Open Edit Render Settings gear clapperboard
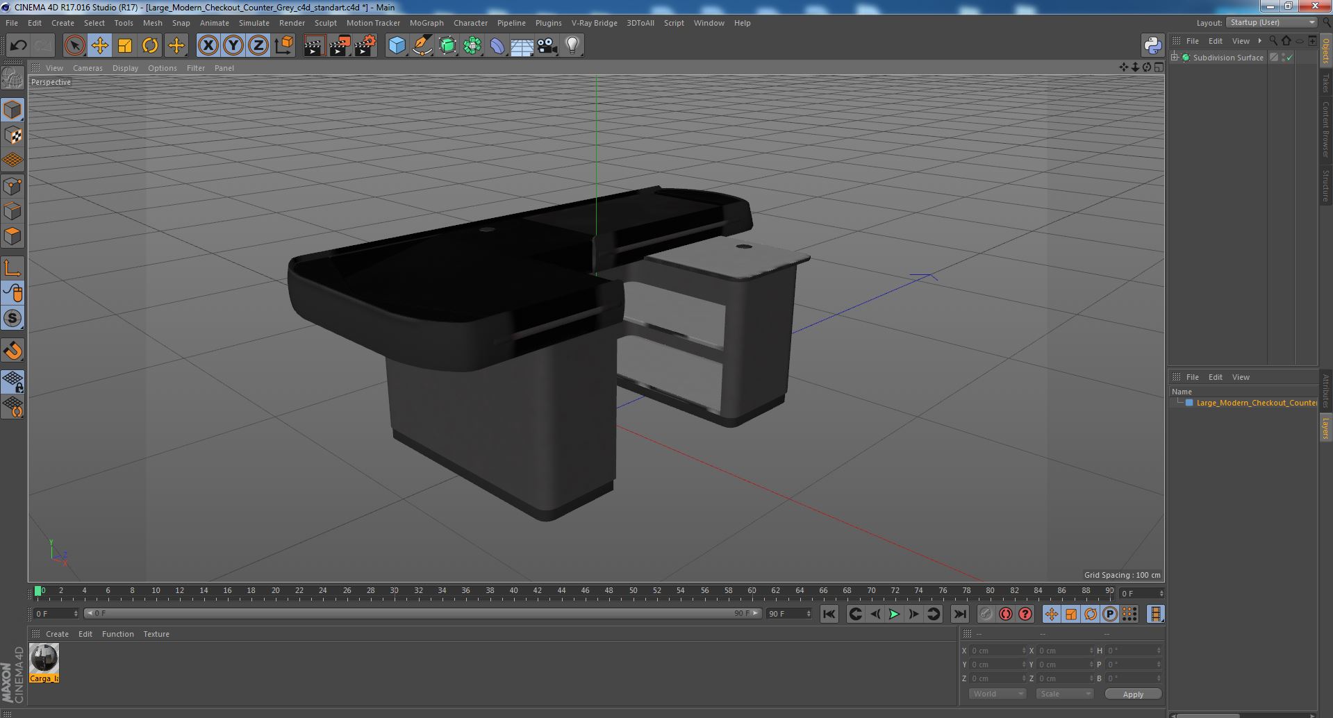The width and height of the screenshot is (1333, 718). click(x=365, y=46)
